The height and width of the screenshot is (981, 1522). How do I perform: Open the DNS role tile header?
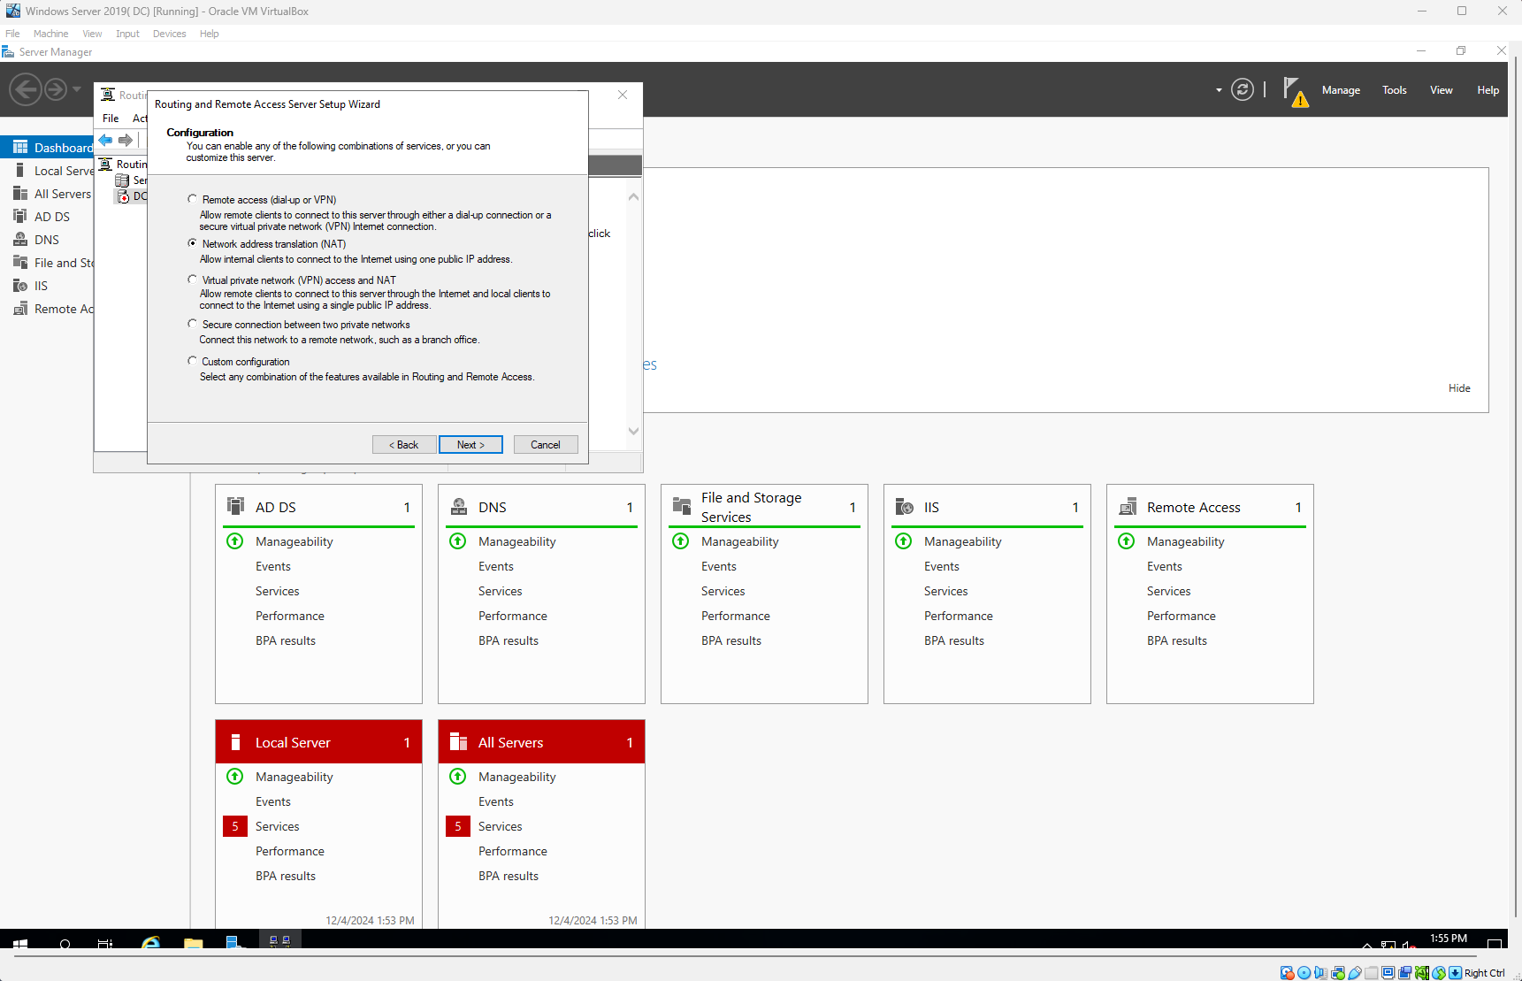tap(541, 507)
